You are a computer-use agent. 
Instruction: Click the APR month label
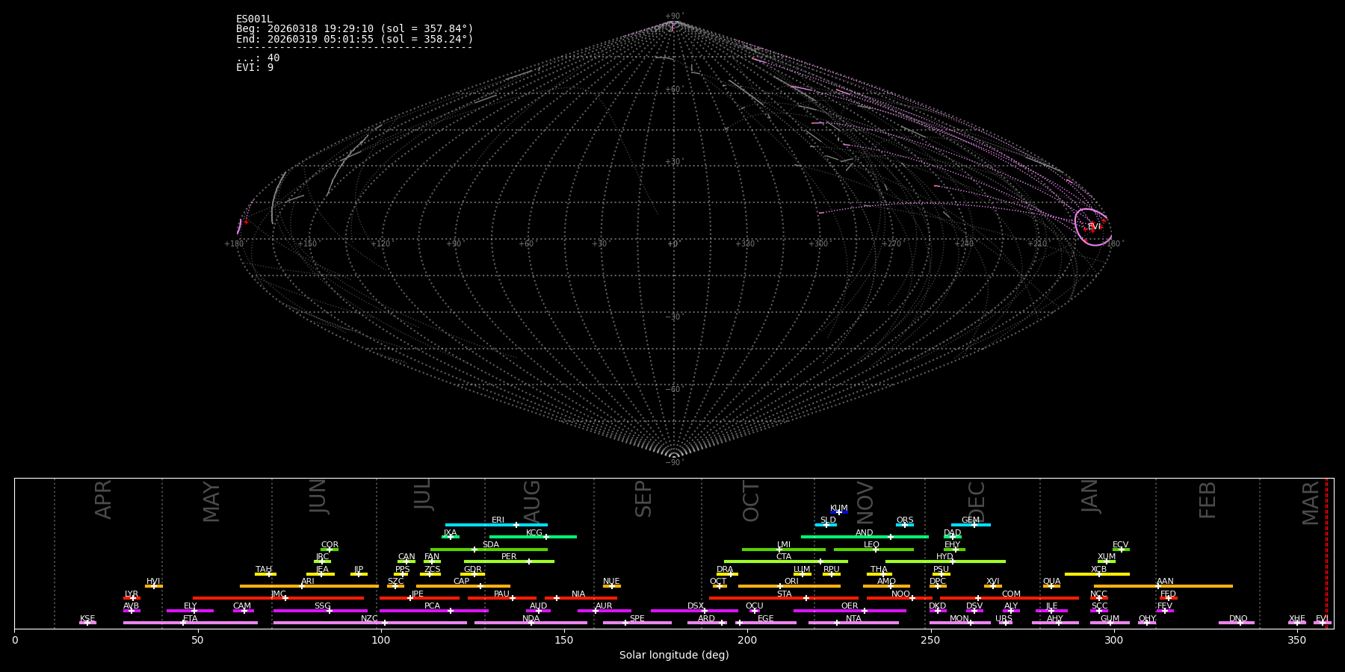point(103,500)
